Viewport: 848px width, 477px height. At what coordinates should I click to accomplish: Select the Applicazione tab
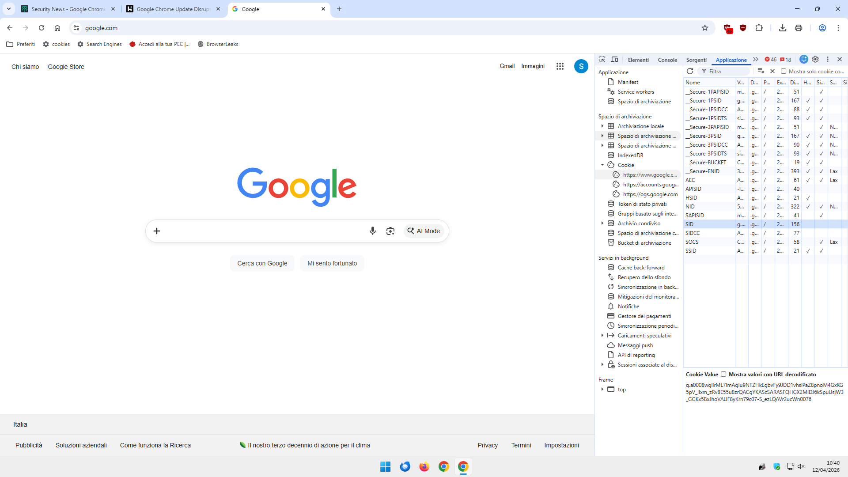tap(731, 60)
